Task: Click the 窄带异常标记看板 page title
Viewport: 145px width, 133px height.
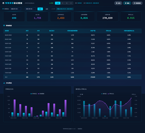Action: (x=14, y=3)
